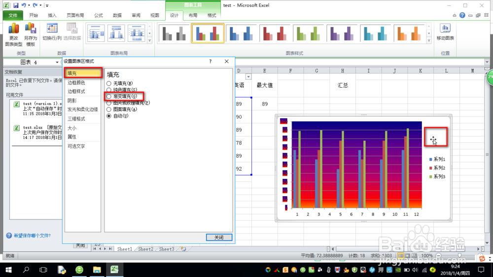This screenshot has height=277, width=493.
Task: Apply the all-blue chart style
Action: pos(241,33)
